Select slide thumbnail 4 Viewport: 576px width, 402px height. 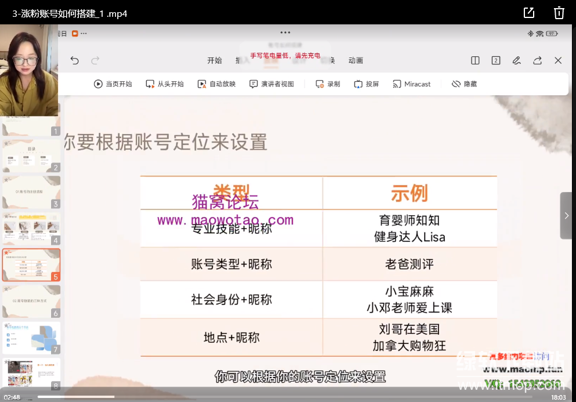click(x=31, y=229)
